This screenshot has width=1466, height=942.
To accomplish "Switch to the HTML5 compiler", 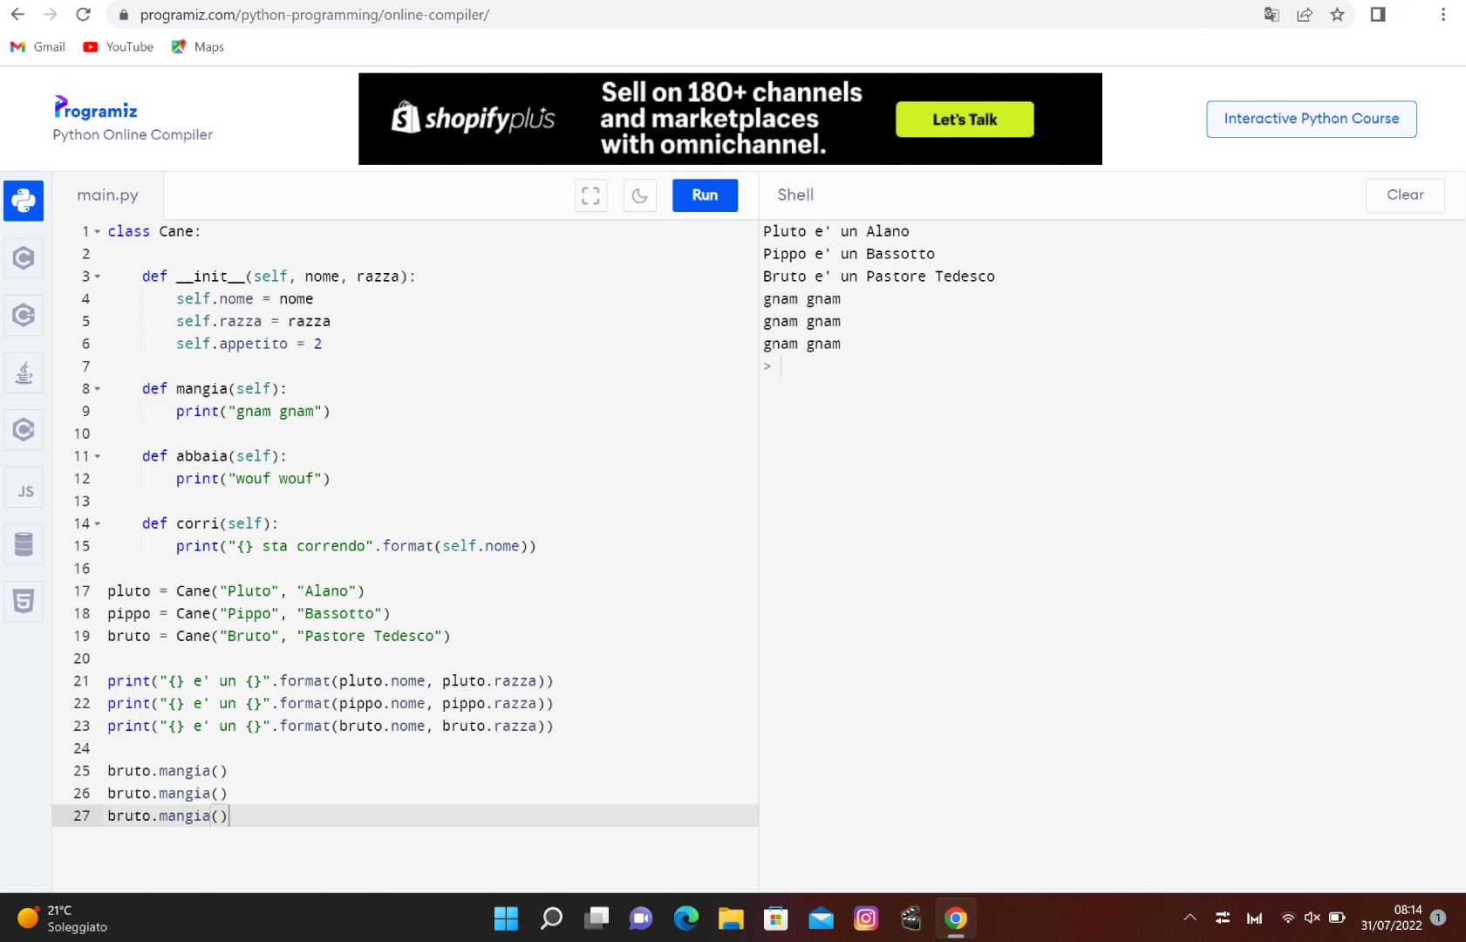I will click(24, 601).
